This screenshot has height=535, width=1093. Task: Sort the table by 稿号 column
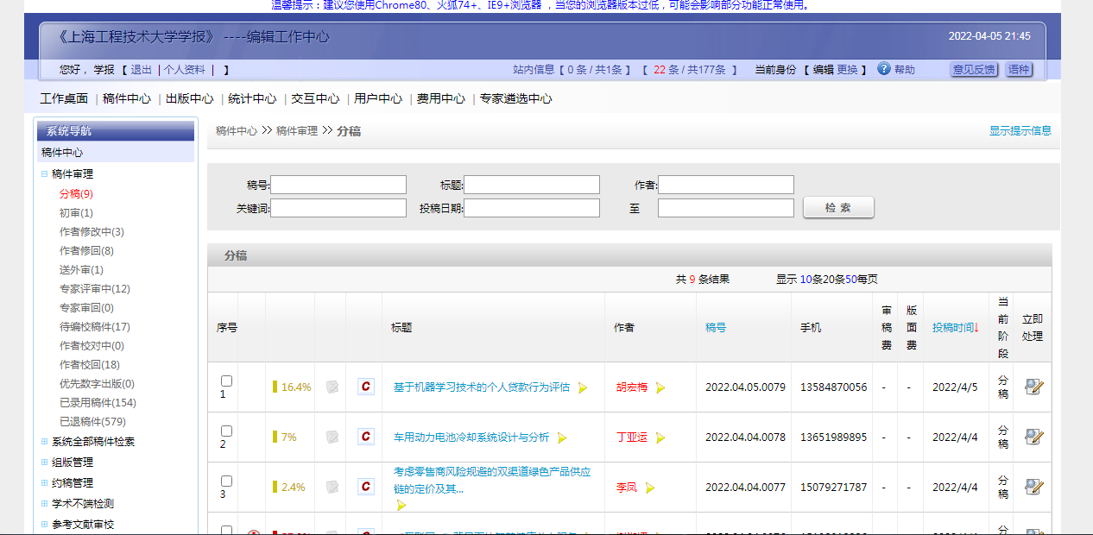716,328
